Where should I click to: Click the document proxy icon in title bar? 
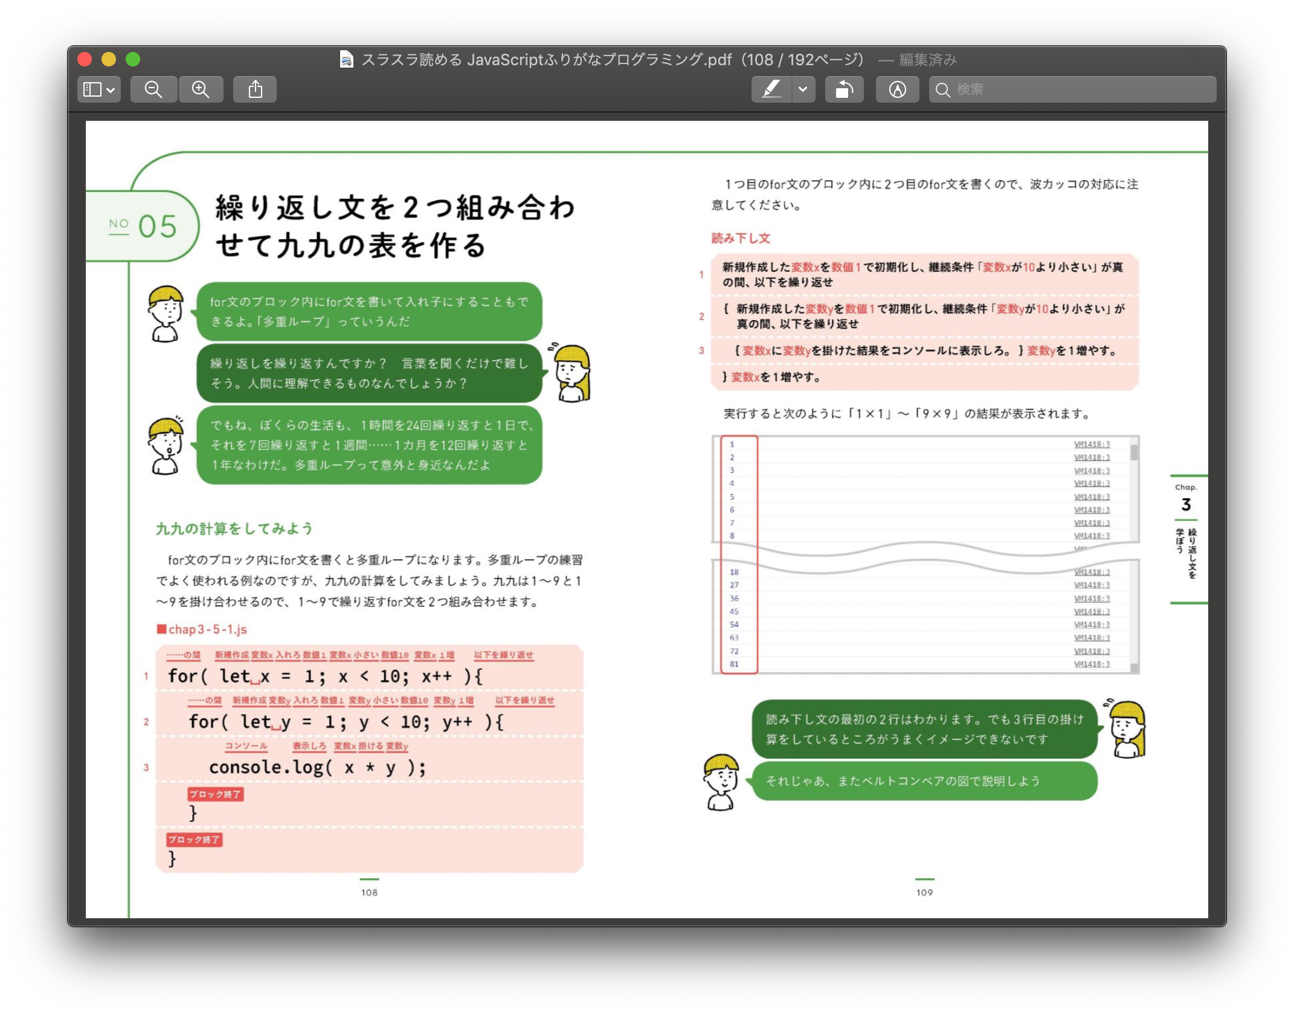point(347,59)
